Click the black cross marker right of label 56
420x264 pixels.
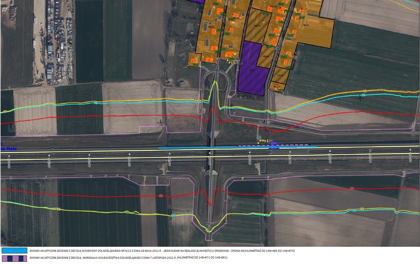click(x=360, y=98)
